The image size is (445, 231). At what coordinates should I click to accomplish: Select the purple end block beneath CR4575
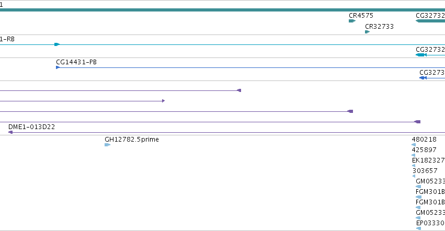click(350, 111)
